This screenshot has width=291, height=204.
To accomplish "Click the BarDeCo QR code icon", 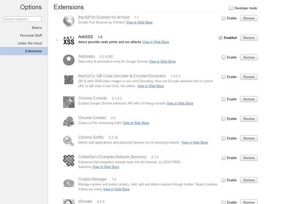I will [69, 79].
